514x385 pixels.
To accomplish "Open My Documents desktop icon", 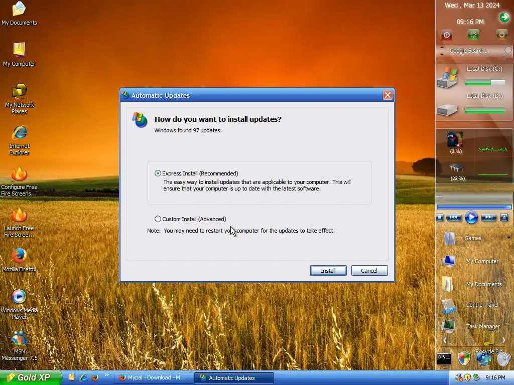I will pos(19,13).
